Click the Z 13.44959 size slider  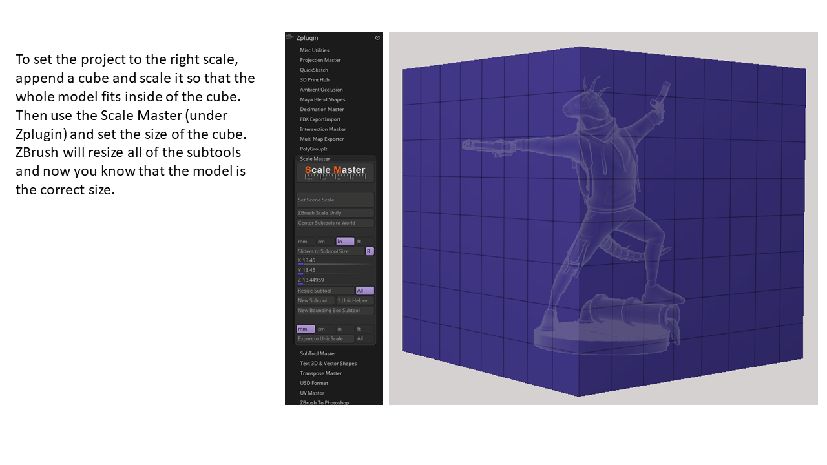point(335,280)
